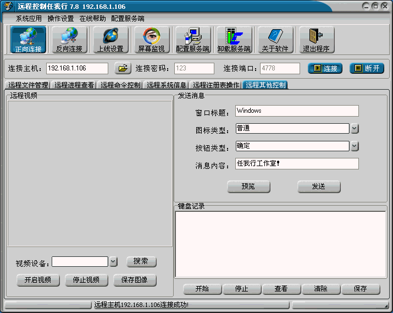This screenshot has height=313, width=393.
Task: Open the 屏幕监视 screen monitor tool
Action: (151, 40)
